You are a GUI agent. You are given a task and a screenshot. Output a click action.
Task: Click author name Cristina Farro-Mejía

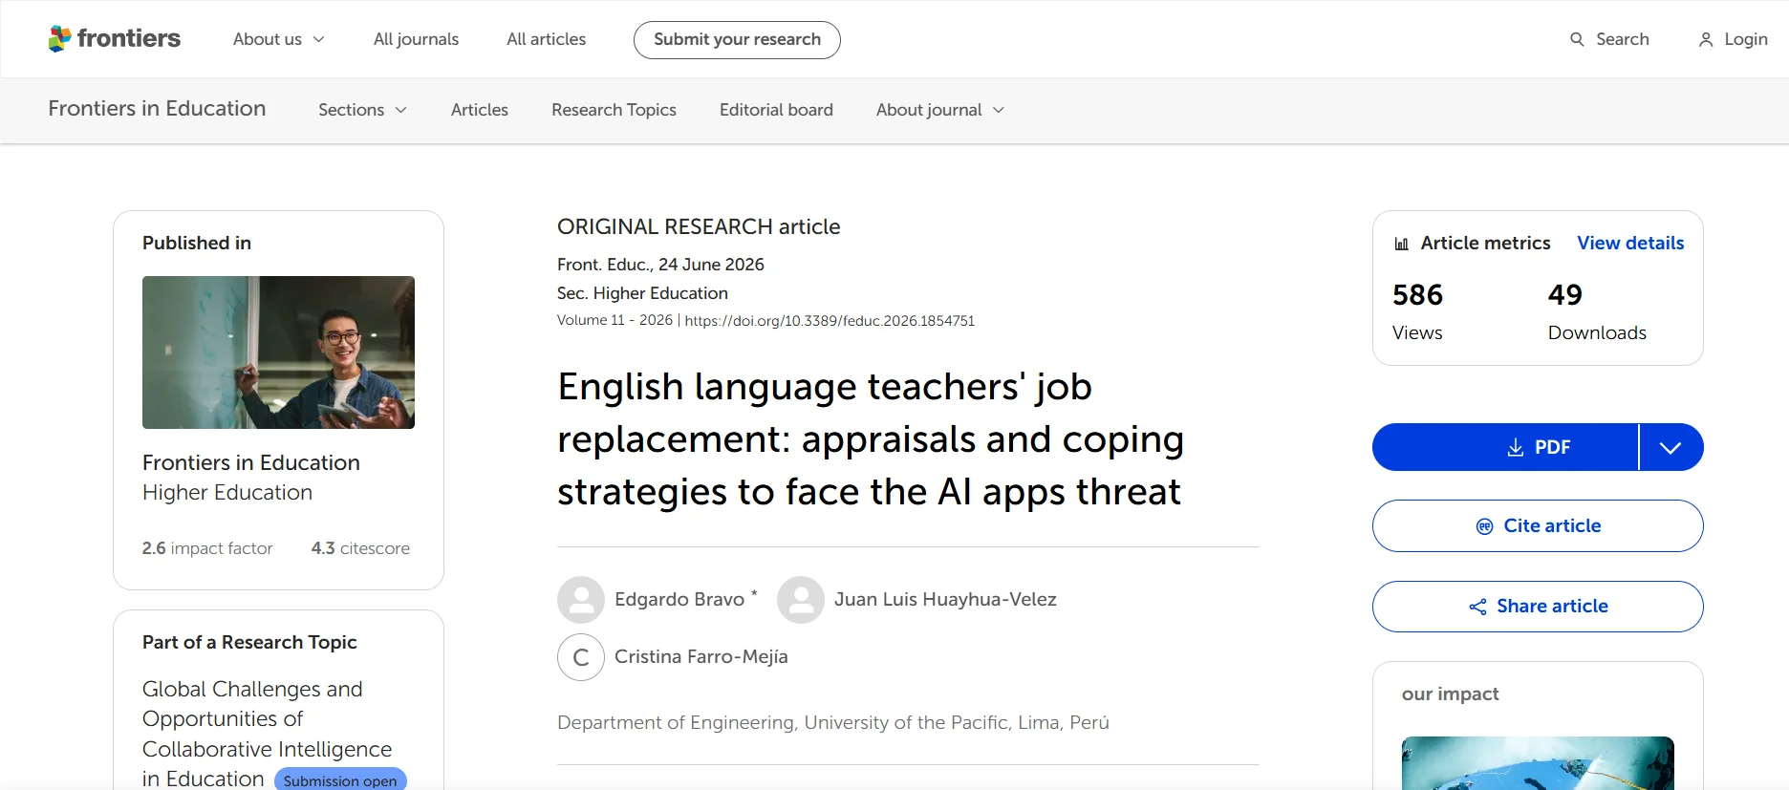click(x=701, y=657)
